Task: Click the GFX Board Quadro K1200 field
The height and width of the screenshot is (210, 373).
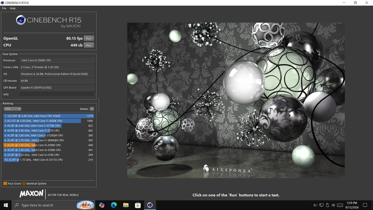Action: 57,87
